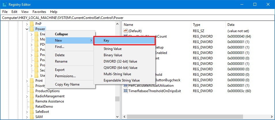Choose Binary Value in the submenu
Screen dimensions: 275x120
click(124, 55)
